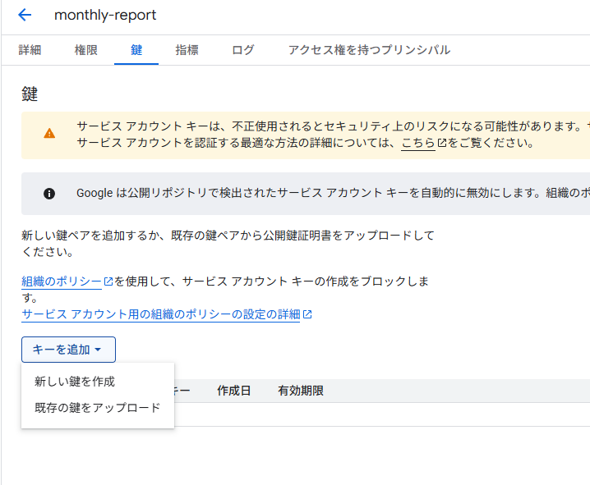This screenshot has width=590, height=485.
Task: Select the 鍵 tab
Action: [136, 50]
